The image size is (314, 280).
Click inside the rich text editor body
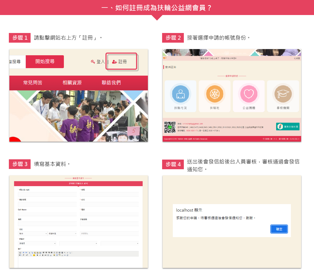(78, 262)
